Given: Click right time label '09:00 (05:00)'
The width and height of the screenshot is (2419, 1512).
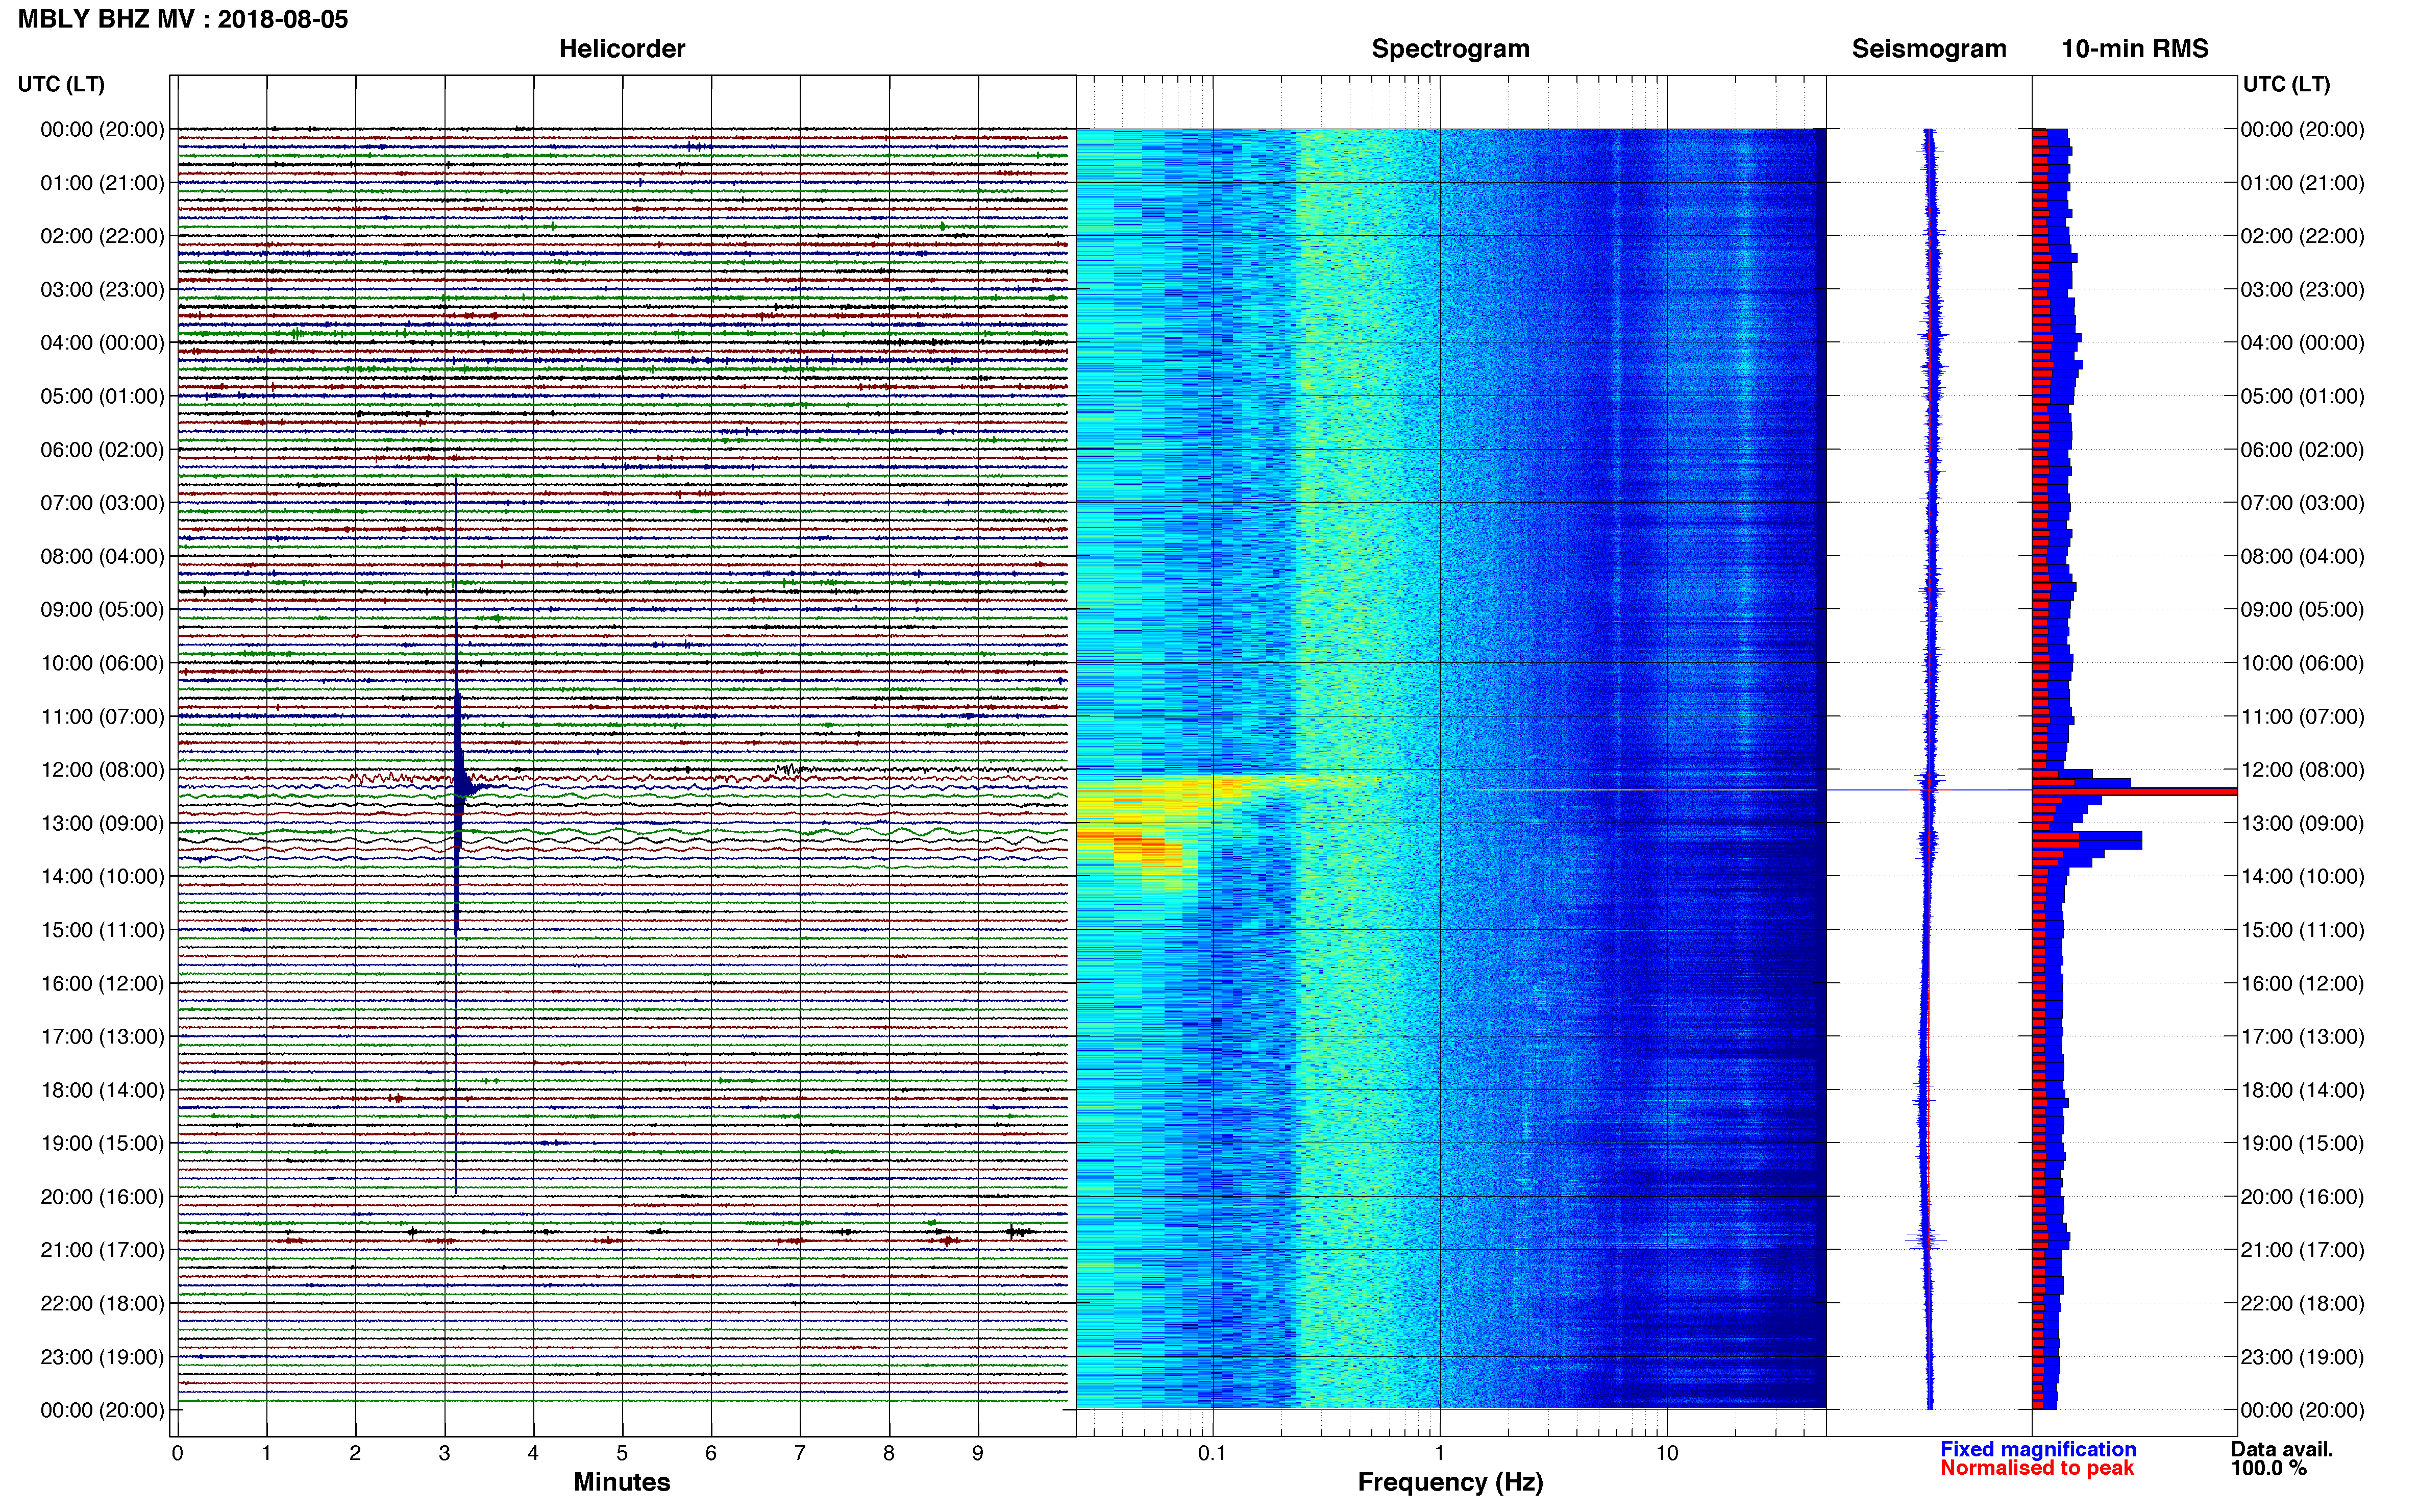Looking at the screenshot, I should click(2302, 610).
